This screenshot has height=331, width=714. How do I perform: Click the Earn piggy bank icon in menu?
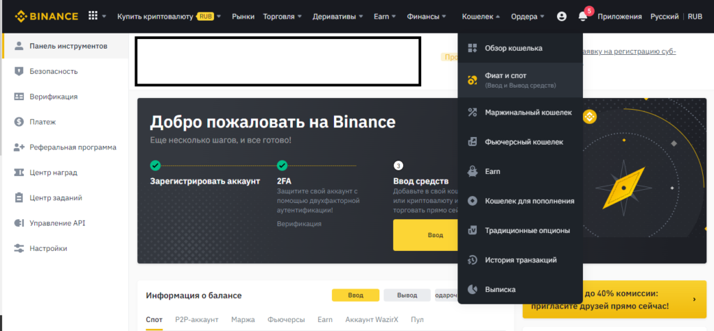click(x=472, y=172)
